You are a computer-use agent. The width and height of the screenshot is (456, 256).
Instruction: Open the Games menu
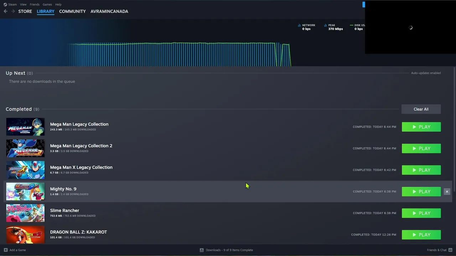[47, 4]
